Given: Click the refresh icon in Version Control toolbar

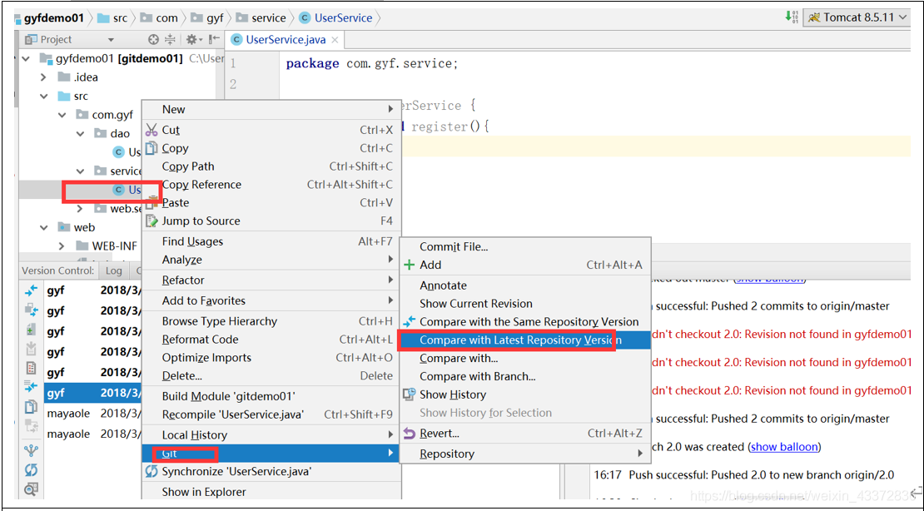Looking at the screenshot, I should (31, 469).
